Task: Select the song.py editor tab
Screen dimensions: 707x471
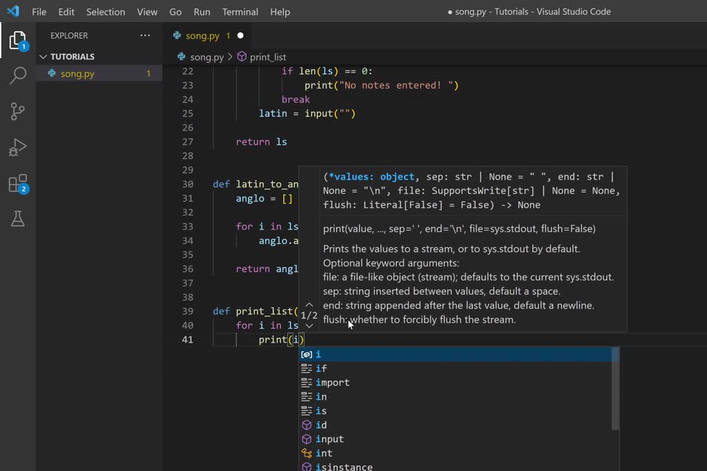Action: [202, 35]
